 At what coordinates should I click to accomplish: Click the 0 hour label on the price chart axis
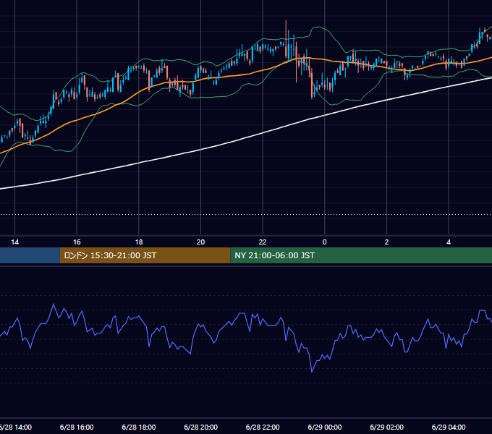click(325, 242)
